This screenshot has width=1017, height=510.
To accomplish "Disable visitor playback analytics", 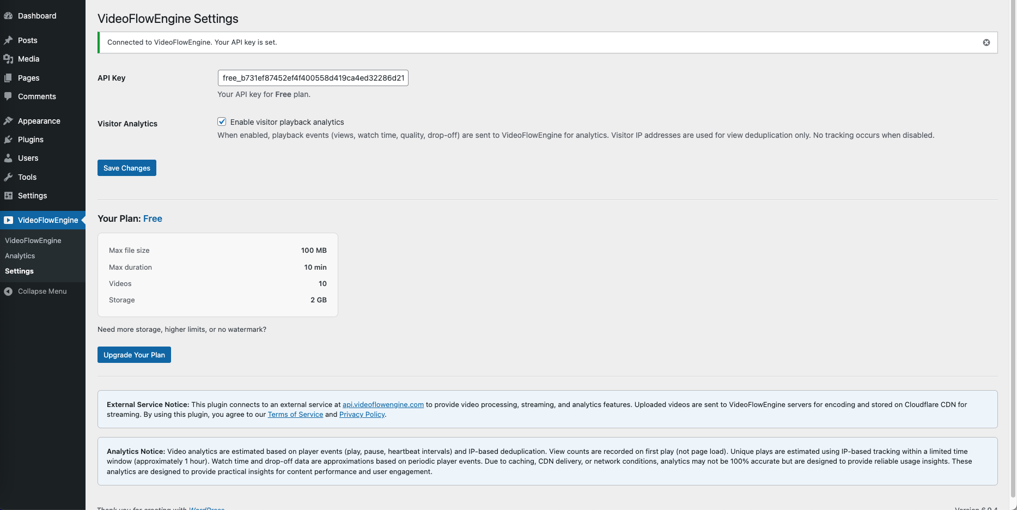I will click(x=222, y=122).
